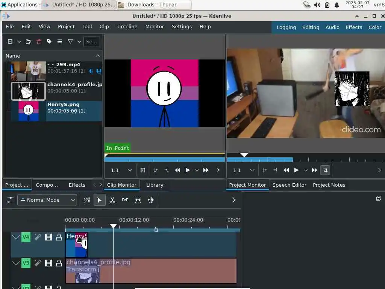
Task: Switch to the Color workspace layout
Action: [x=375, y=27]
